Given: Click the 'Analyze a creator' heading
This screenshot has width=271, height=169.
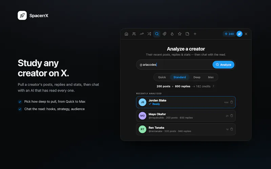Looking at the screenshot, I should [x=186, y=49].
